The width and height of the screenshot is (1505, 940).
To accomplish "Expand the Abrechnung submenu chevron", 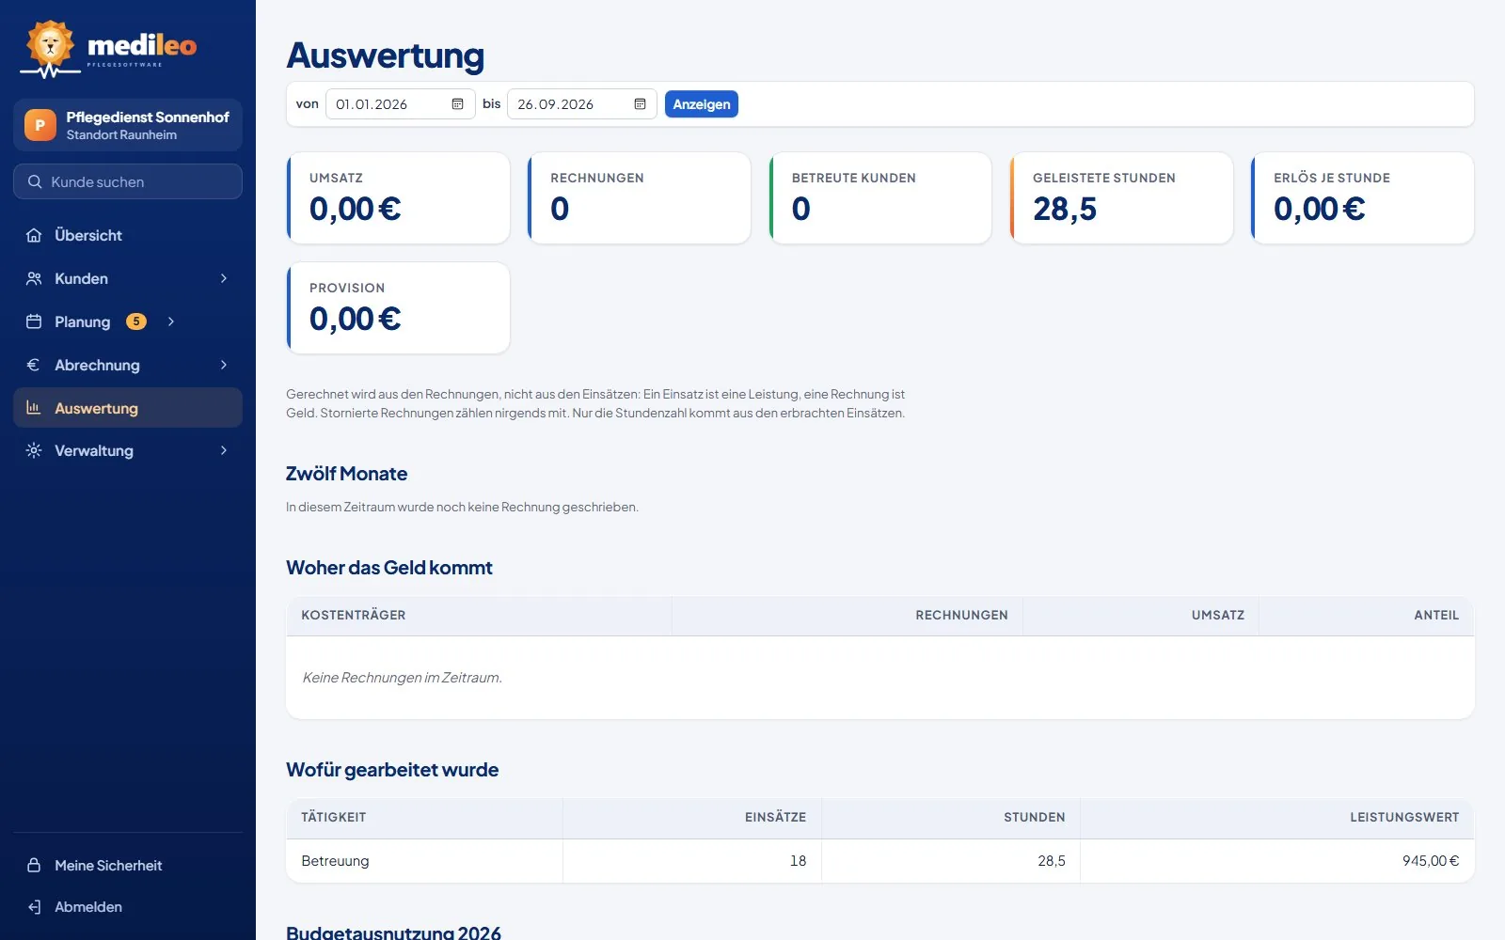I will (224, 365).
